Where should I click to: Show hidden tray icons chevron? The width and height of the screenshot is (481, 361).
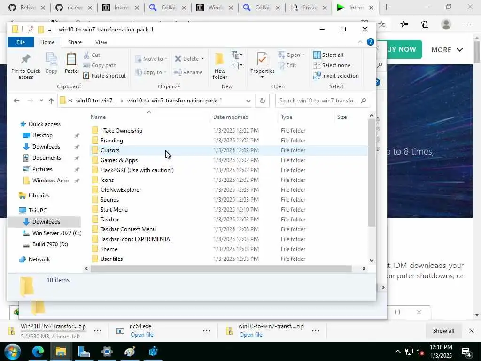pyautogui.click(x=397, y=352)
